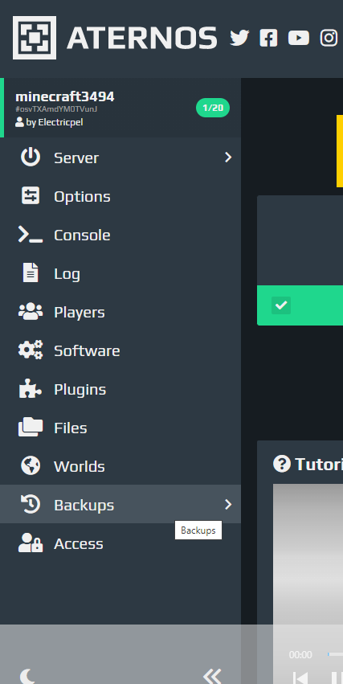Screen dimensions: 343x684
Task: Expand the Backups submenu arrow
Action: click(228, 505)
